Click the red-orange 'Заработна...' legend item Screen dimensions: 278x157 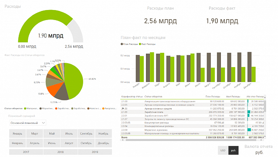pyautogui.click(x=62, y=109)
